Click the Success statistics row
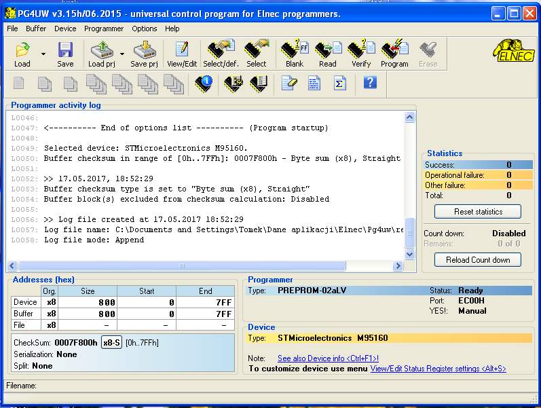 [x=478, y=165]
